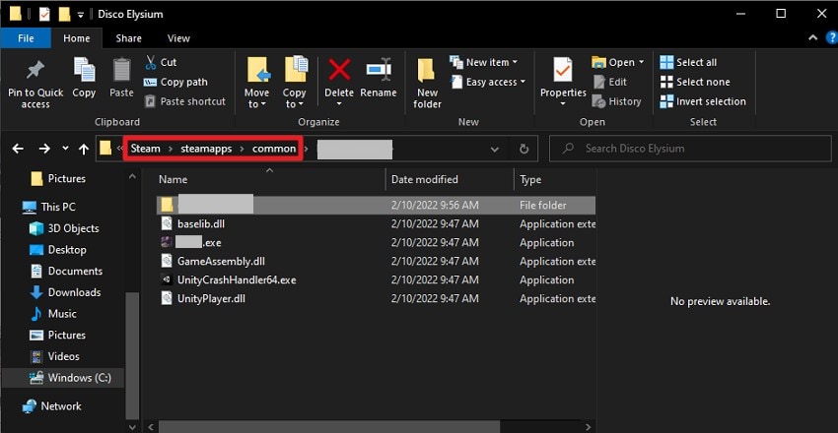Open Desktop in the navigation pane
Screen dimensions: 838x433
click(58, 250)
